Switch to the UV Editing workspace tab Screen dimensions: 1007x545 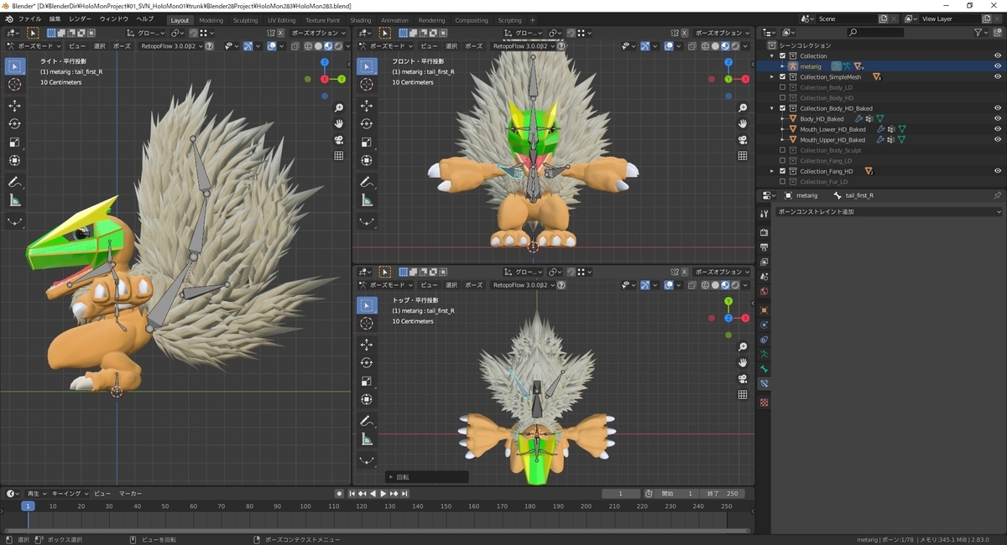click(282, 20)
